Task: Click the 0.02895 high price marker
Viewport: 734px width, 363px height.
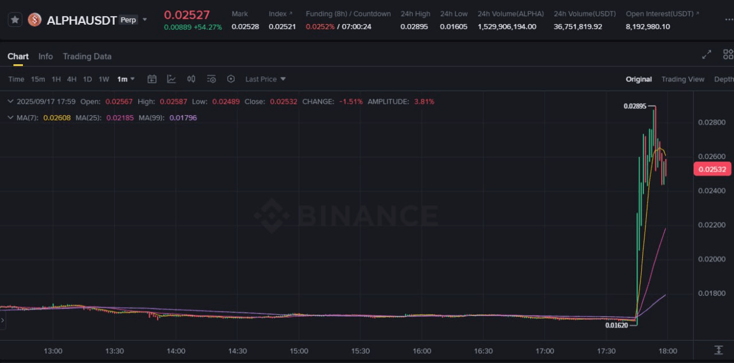Action: coord(635,106)
